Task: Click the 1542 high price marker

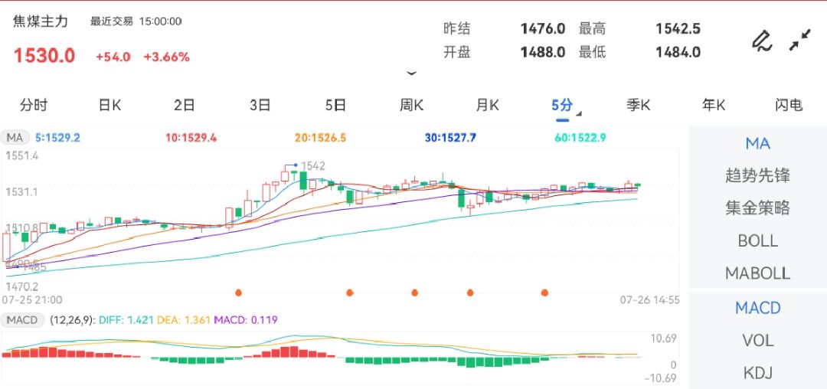Action: [x=312, y=166]
